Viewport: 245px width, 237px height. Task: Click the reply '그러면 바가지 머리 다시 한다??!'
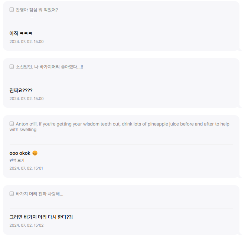tap(41, 217)
